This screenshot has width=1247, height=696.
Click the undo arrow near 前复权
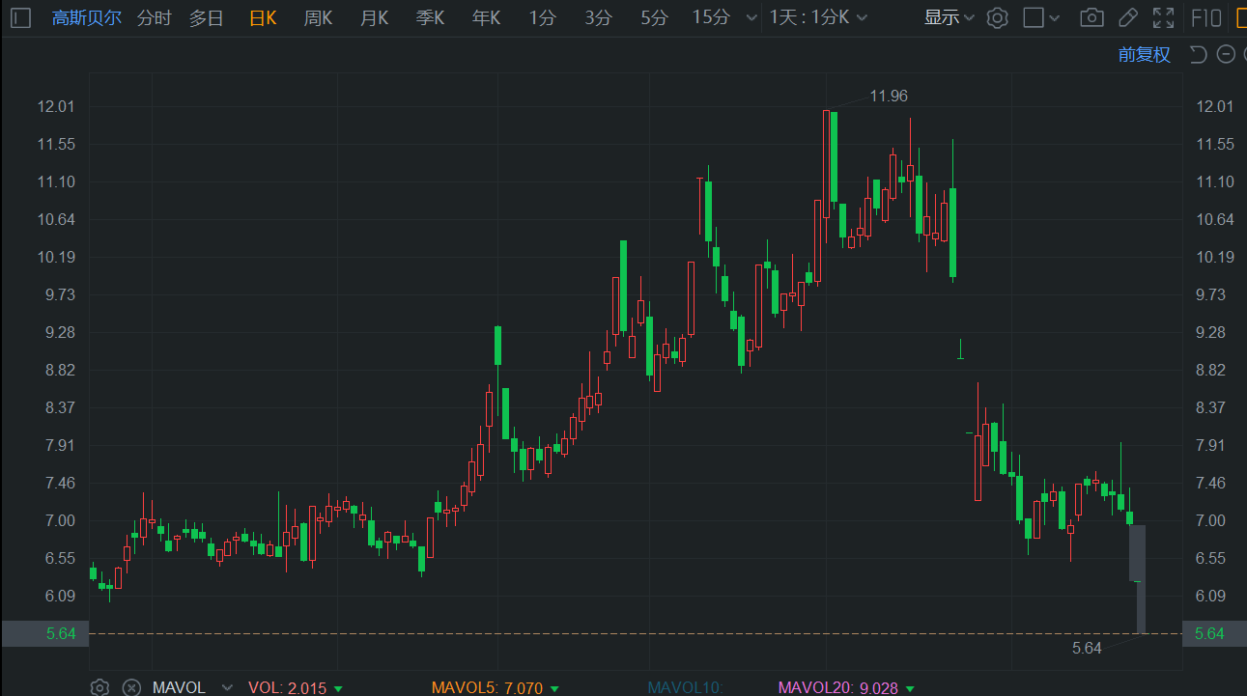pos(1199,54)
